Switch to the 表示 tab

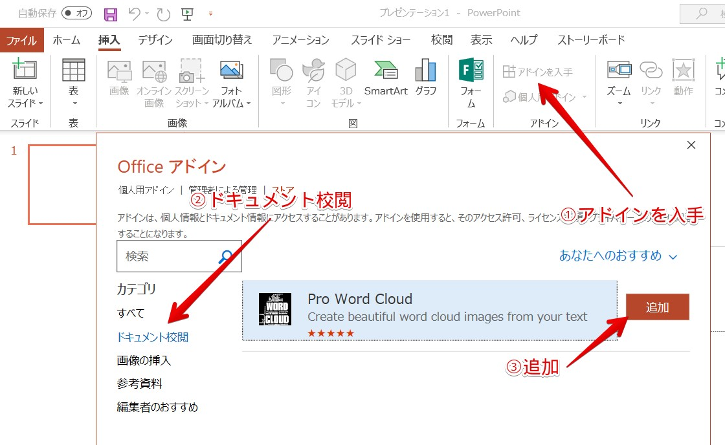pos(482,40)
